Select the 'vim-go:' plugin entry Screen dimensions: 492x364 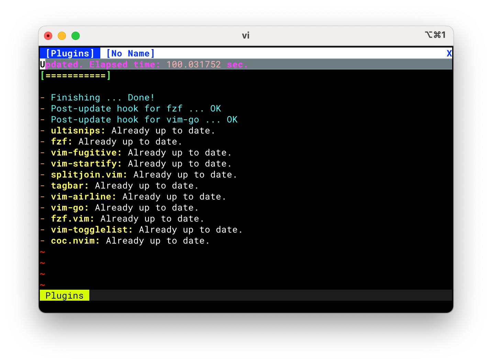[x=120, y=207]
